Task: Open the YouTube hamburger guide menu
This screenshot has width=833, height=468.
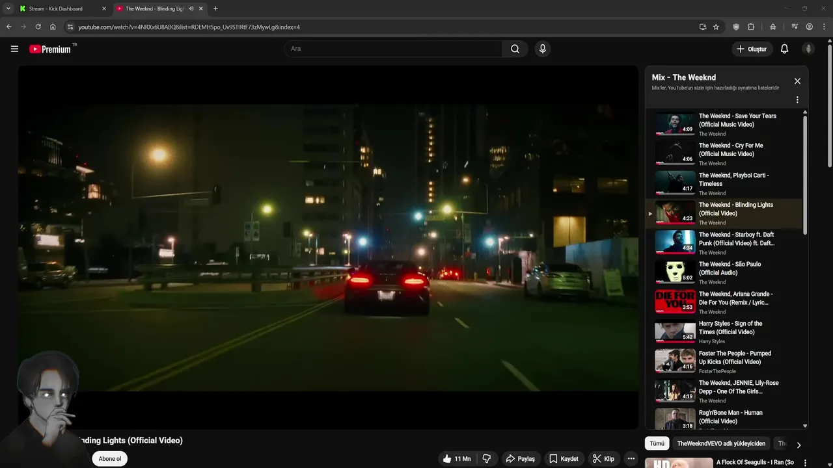Action: [14, 49]
